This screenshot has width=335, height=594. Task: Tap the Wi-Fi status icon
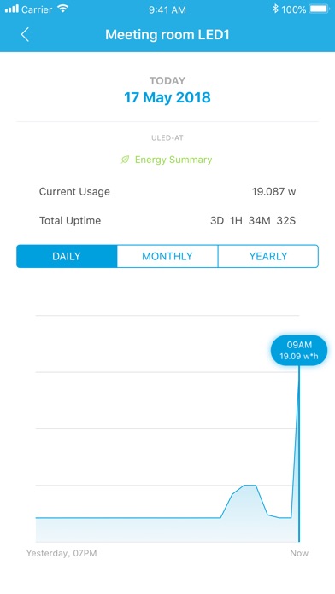pyautogui.click(x=63, y=9)
